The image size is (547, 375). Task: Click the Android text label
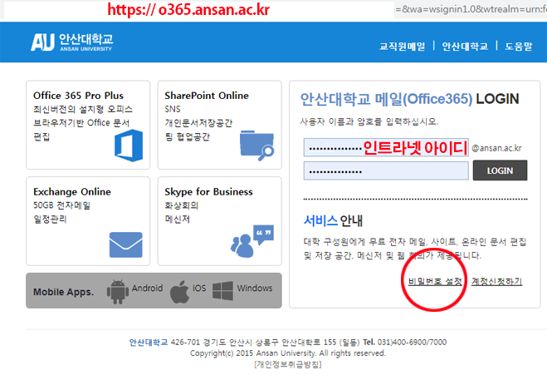click(147, 288)
